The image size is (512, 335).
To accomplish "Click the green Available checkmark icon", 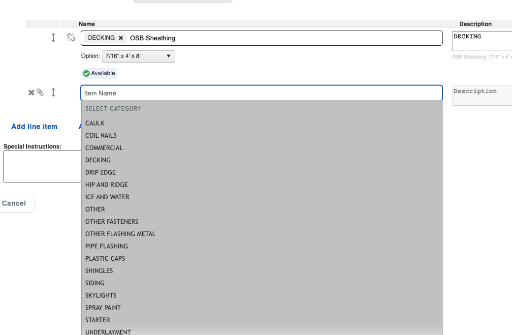I will (x=87, y=73).
